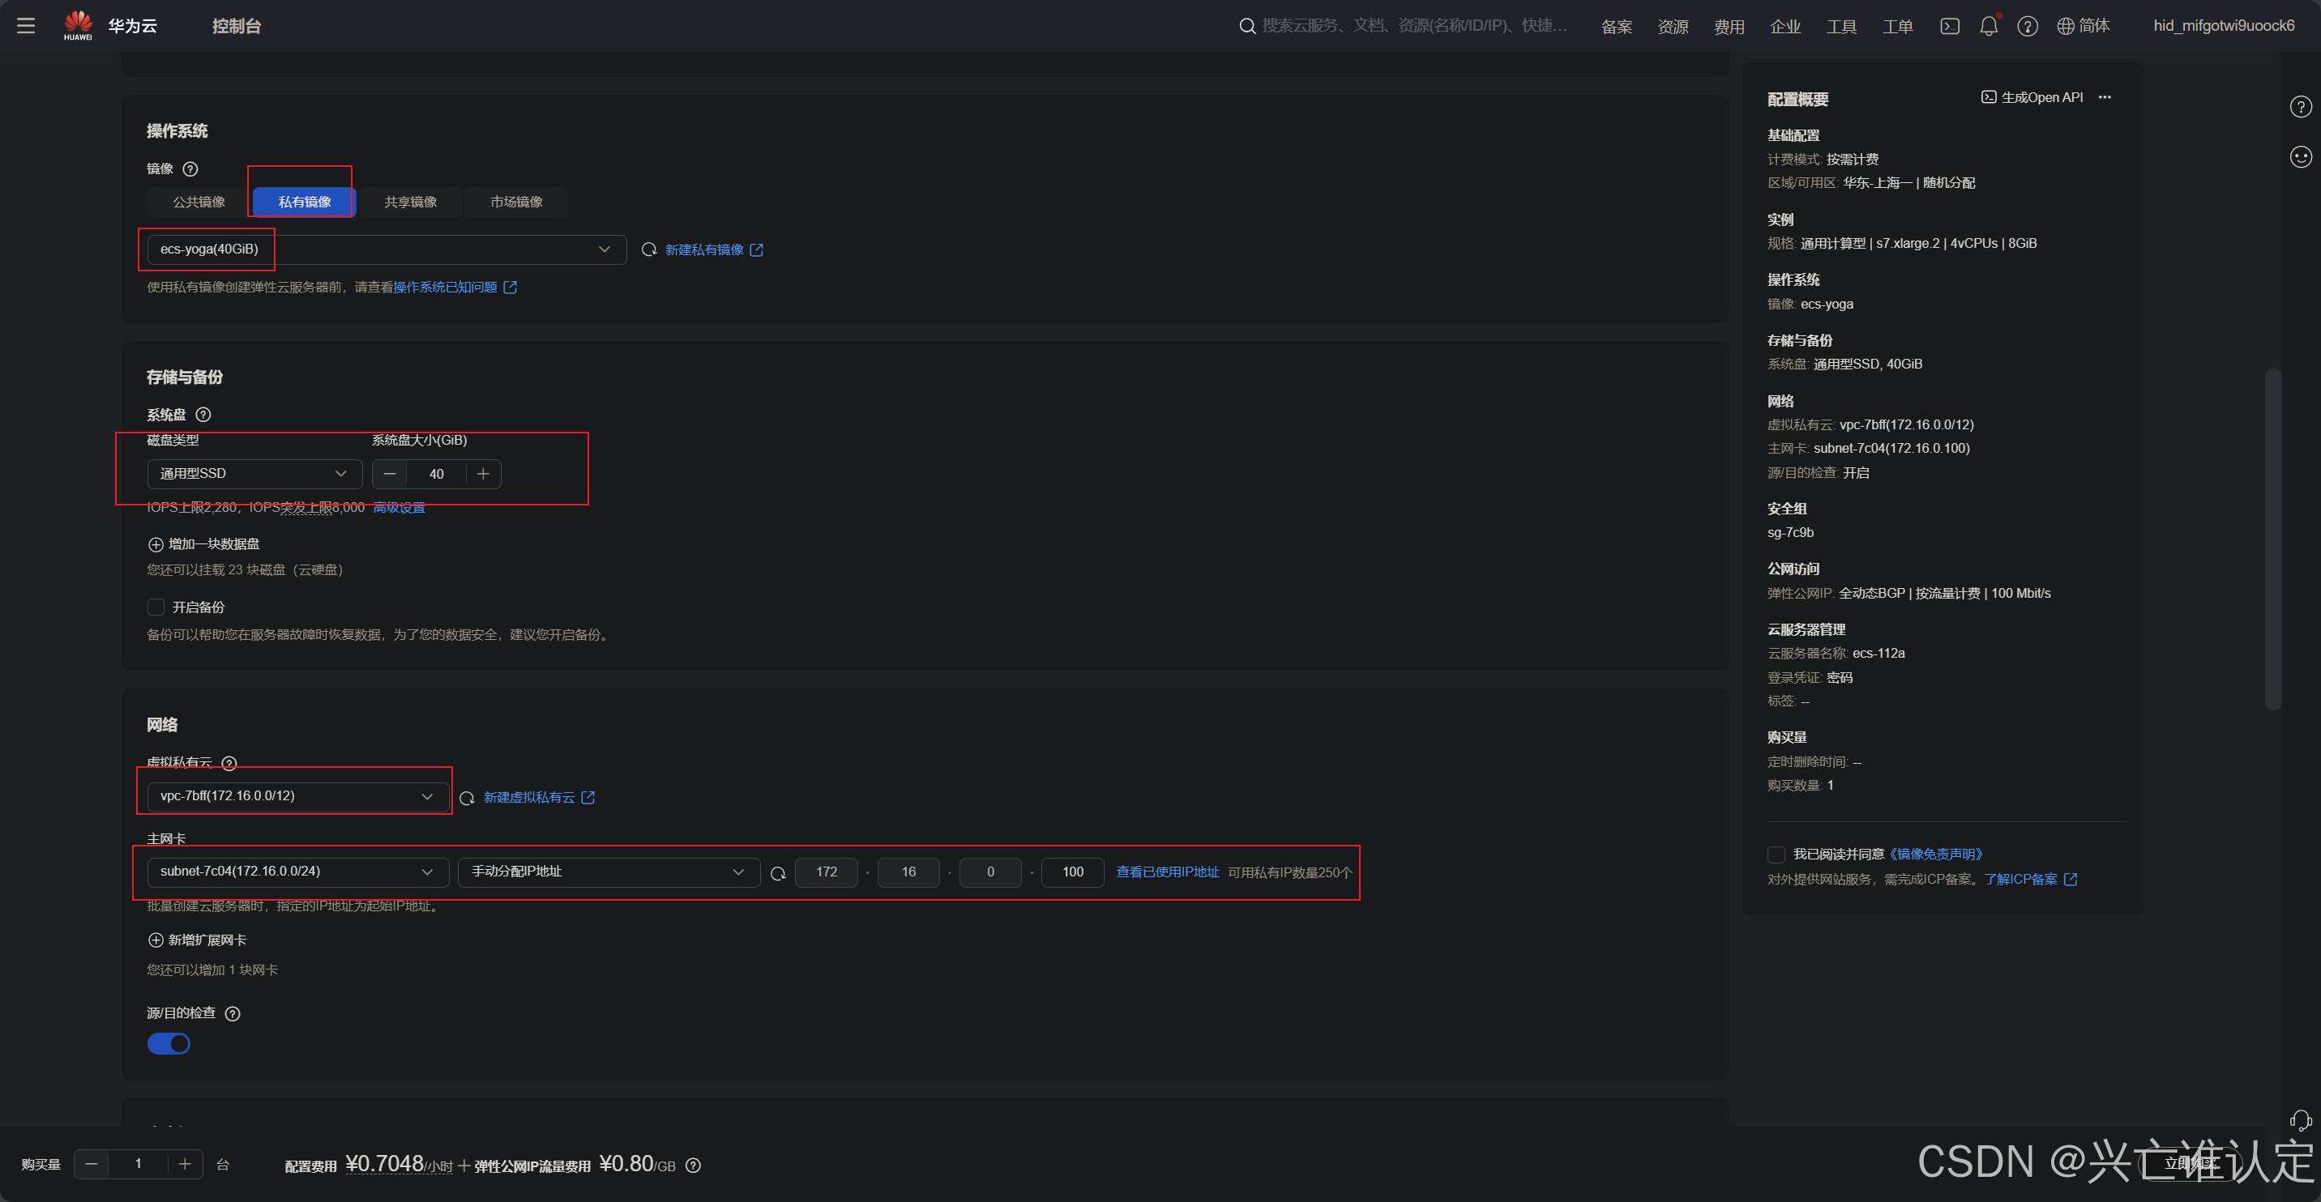This screenshot has height=1202, width=2321.
Task: Open the 通用型SSD disk type dropdown
Action: 254,474
